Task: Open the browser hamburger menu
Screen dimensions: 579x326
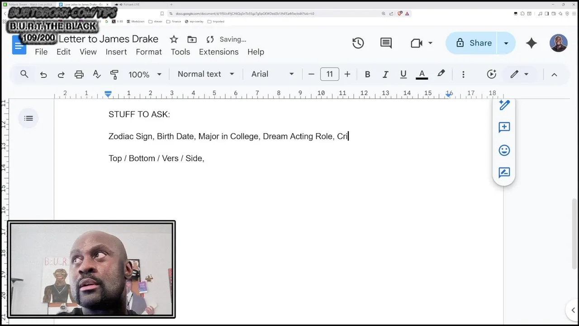Action: 574,14
